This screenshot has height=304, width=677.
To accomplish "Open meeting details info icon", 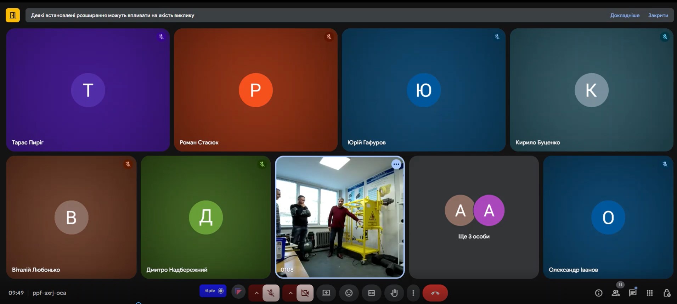I will pos(598,293).
